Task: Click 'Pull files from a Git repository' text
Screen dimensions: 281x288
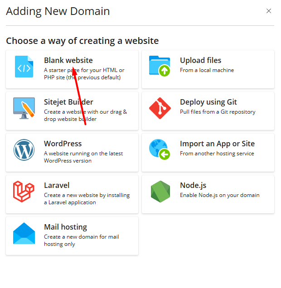Action: [x=218, y=112]
